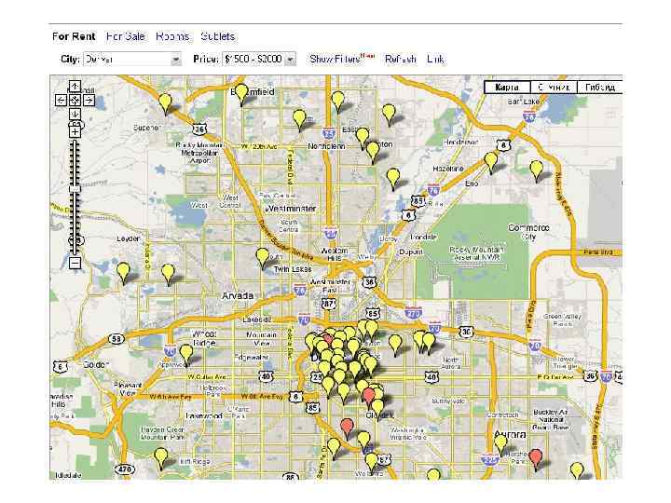Click the Wheat Ridge map label
This screenshot has height=503, width=671.
(x=204, y=338)
